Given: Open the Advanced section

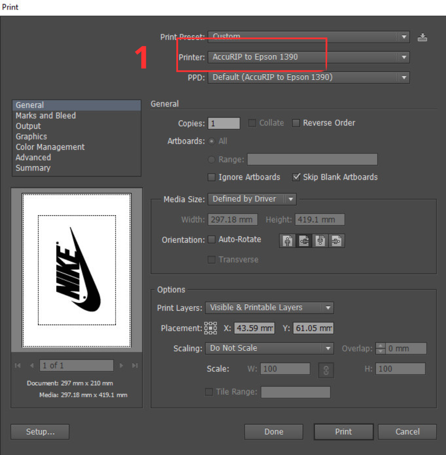Looking at the screenshot, I should (77, 157).
